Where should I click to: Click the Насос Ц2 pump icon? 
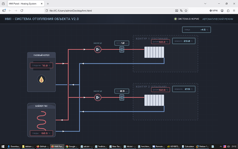pos(97,97)
